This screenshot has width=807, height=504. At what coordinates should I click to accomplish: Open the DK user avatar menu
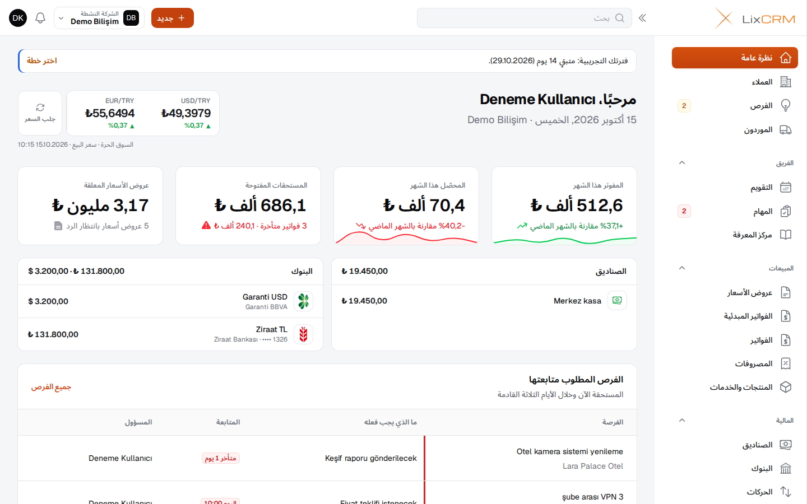pos(18,18)
